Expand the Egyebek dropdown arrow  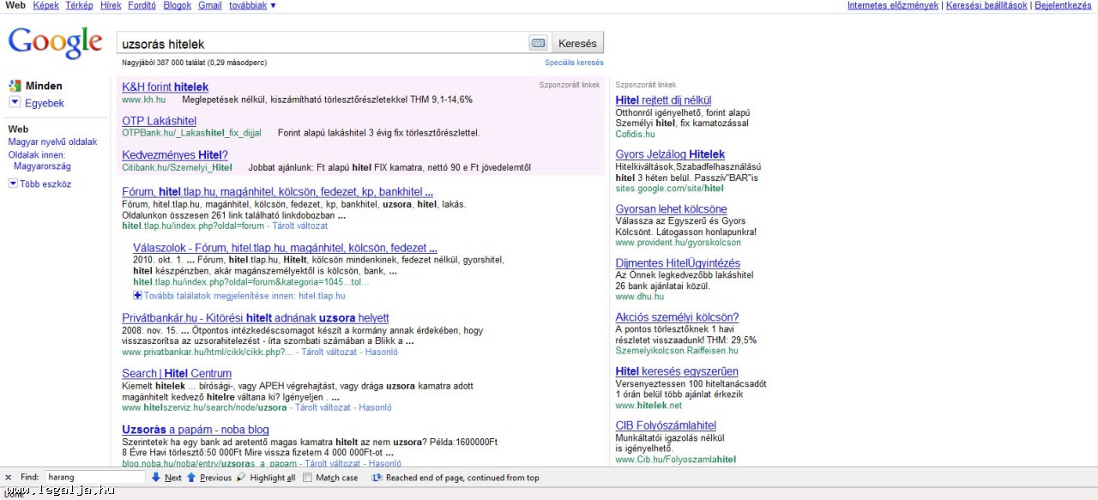pos(15,103)
